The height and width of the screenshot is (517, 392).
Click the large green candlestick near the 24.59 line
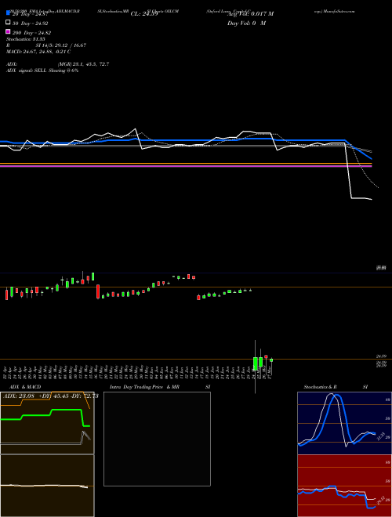click(256, 363)
